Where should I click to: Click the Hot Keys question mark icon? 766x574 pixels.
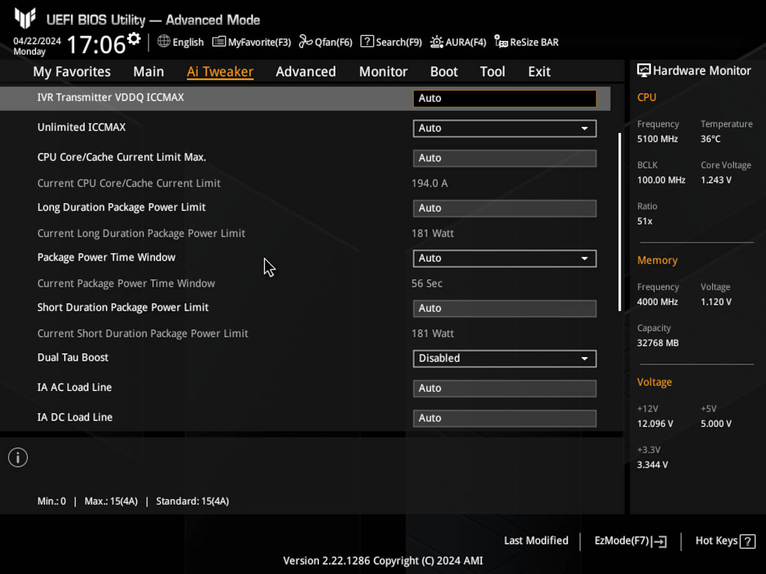click(x=747, y=542)
